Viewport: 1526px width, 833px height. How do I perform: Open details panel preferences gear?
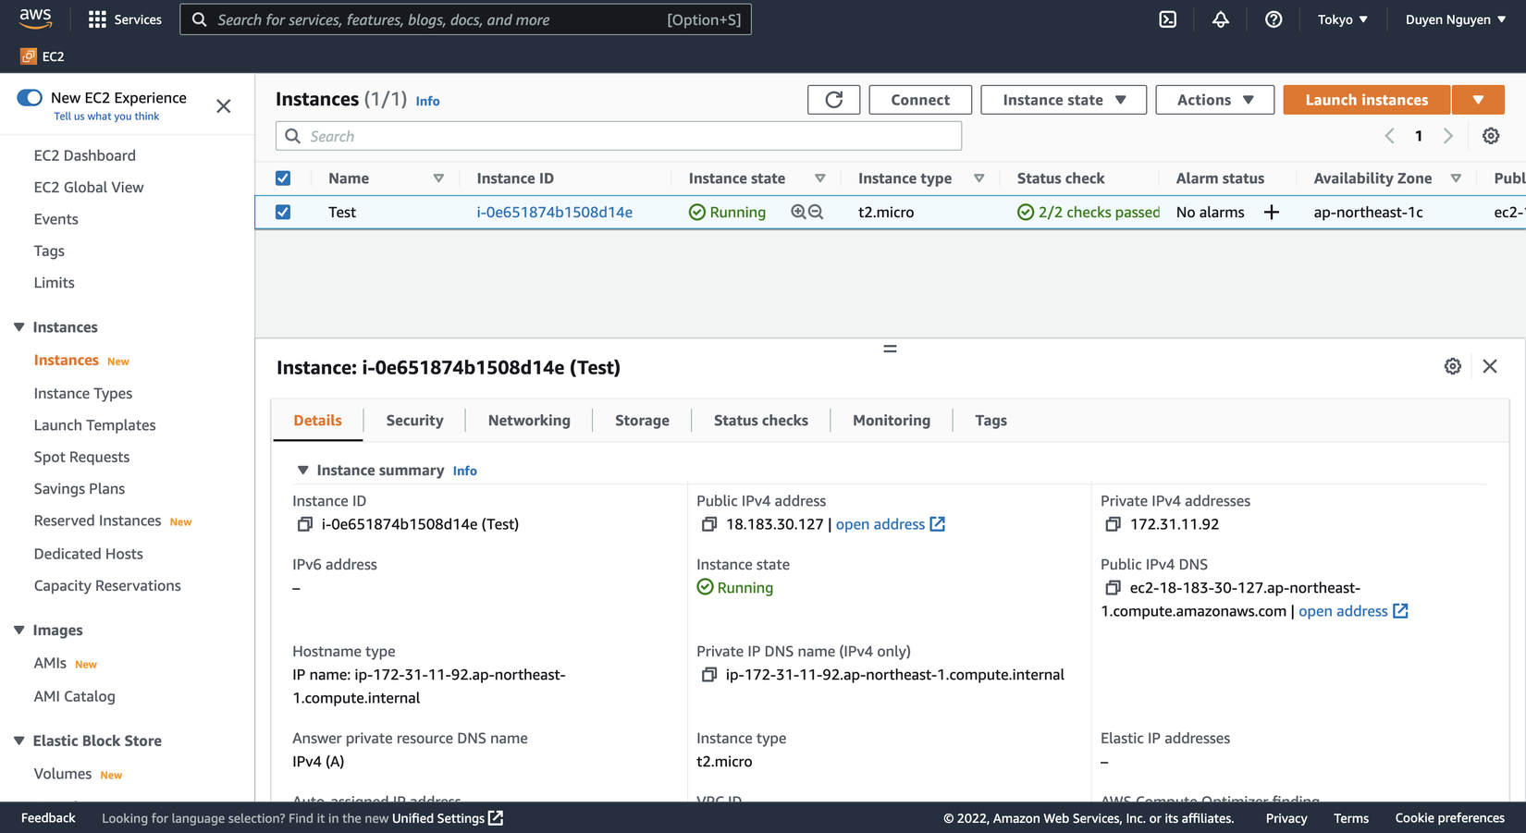[1453, 366]
